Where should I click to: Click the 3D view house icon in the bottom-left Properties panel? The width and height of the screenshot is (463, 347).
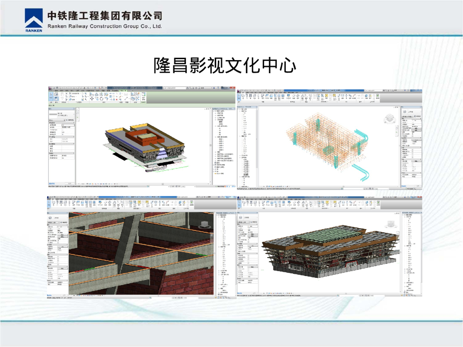tap(50, 218)
